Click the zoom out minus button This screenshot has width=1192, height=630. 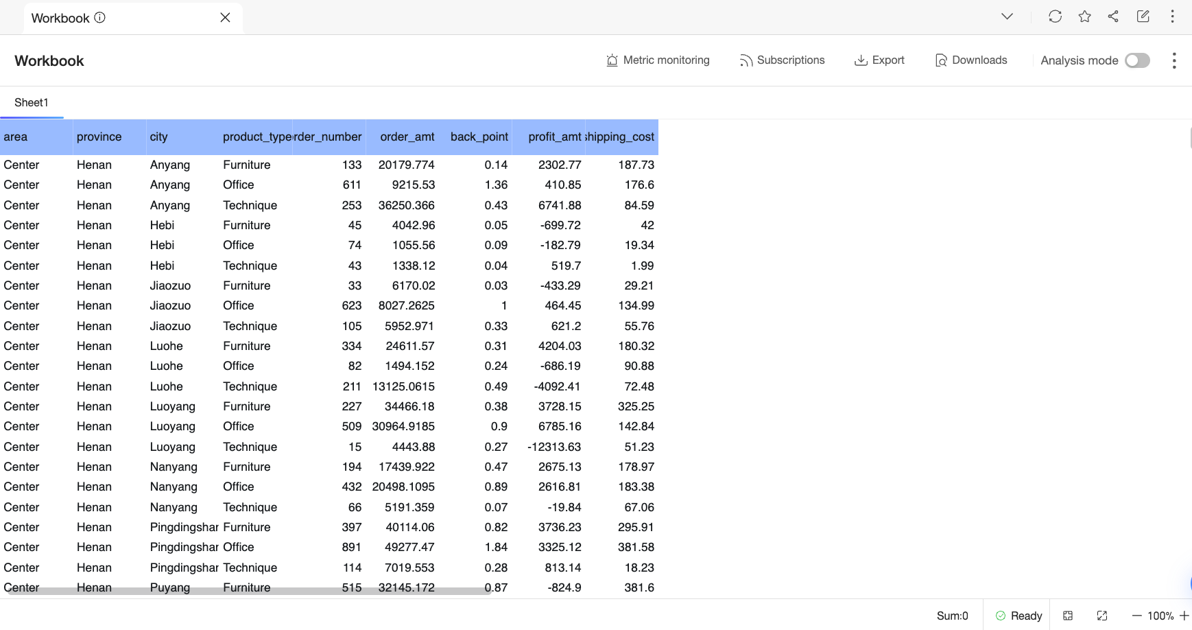1137,616
